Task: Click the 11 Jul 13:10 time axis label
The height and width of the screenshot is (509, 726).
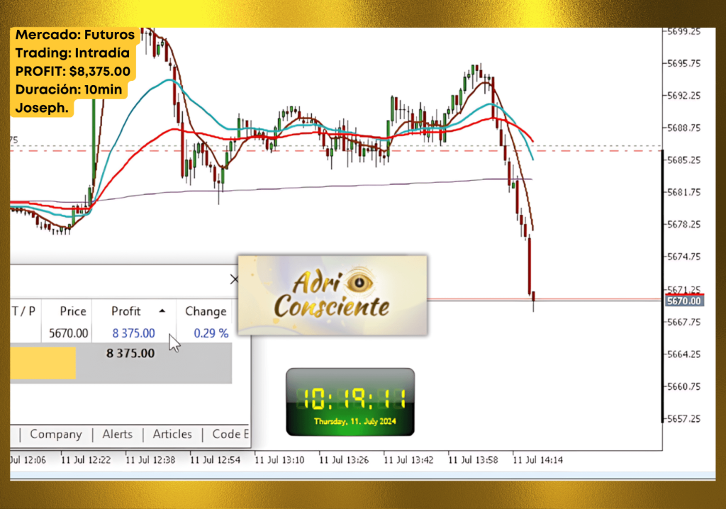Action: coord(279,459)
